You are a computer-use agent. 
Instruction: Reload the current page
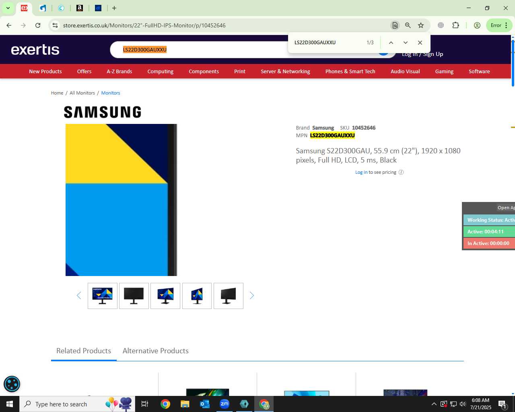[x=38, y=25]
